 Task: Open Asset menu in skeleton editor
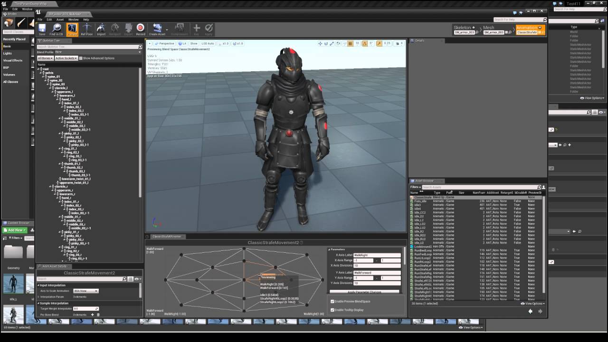[60, 19]
